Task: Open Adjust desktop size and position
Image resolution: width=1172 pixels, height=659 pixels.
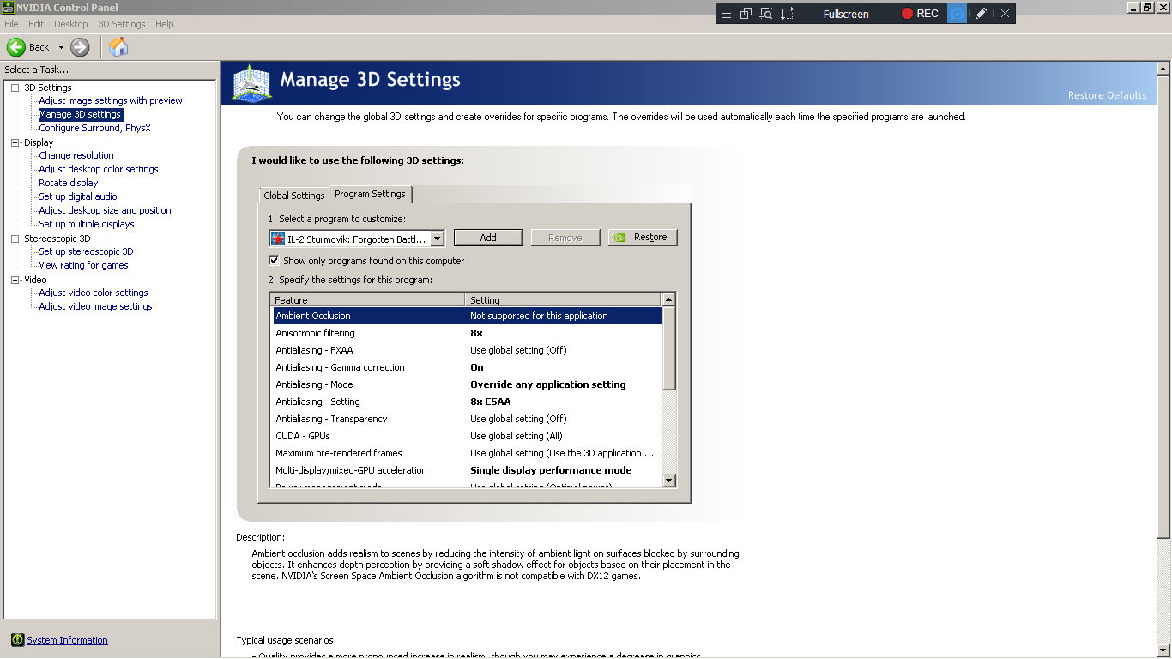Action: (x=105, y=210)
